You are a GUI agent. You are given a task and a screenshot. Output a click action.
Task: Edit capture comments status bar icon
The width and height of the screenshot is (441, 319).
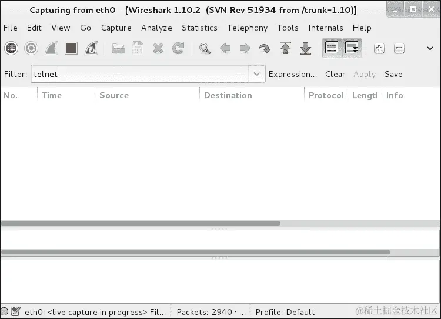coord(16,311)
